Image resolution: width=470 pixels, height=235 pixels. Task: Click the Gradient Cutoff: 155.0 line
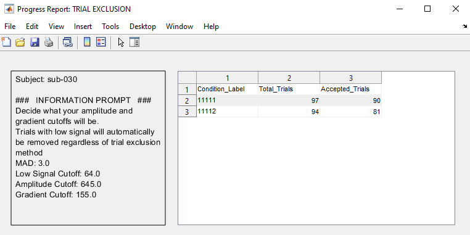click(56, 195)
